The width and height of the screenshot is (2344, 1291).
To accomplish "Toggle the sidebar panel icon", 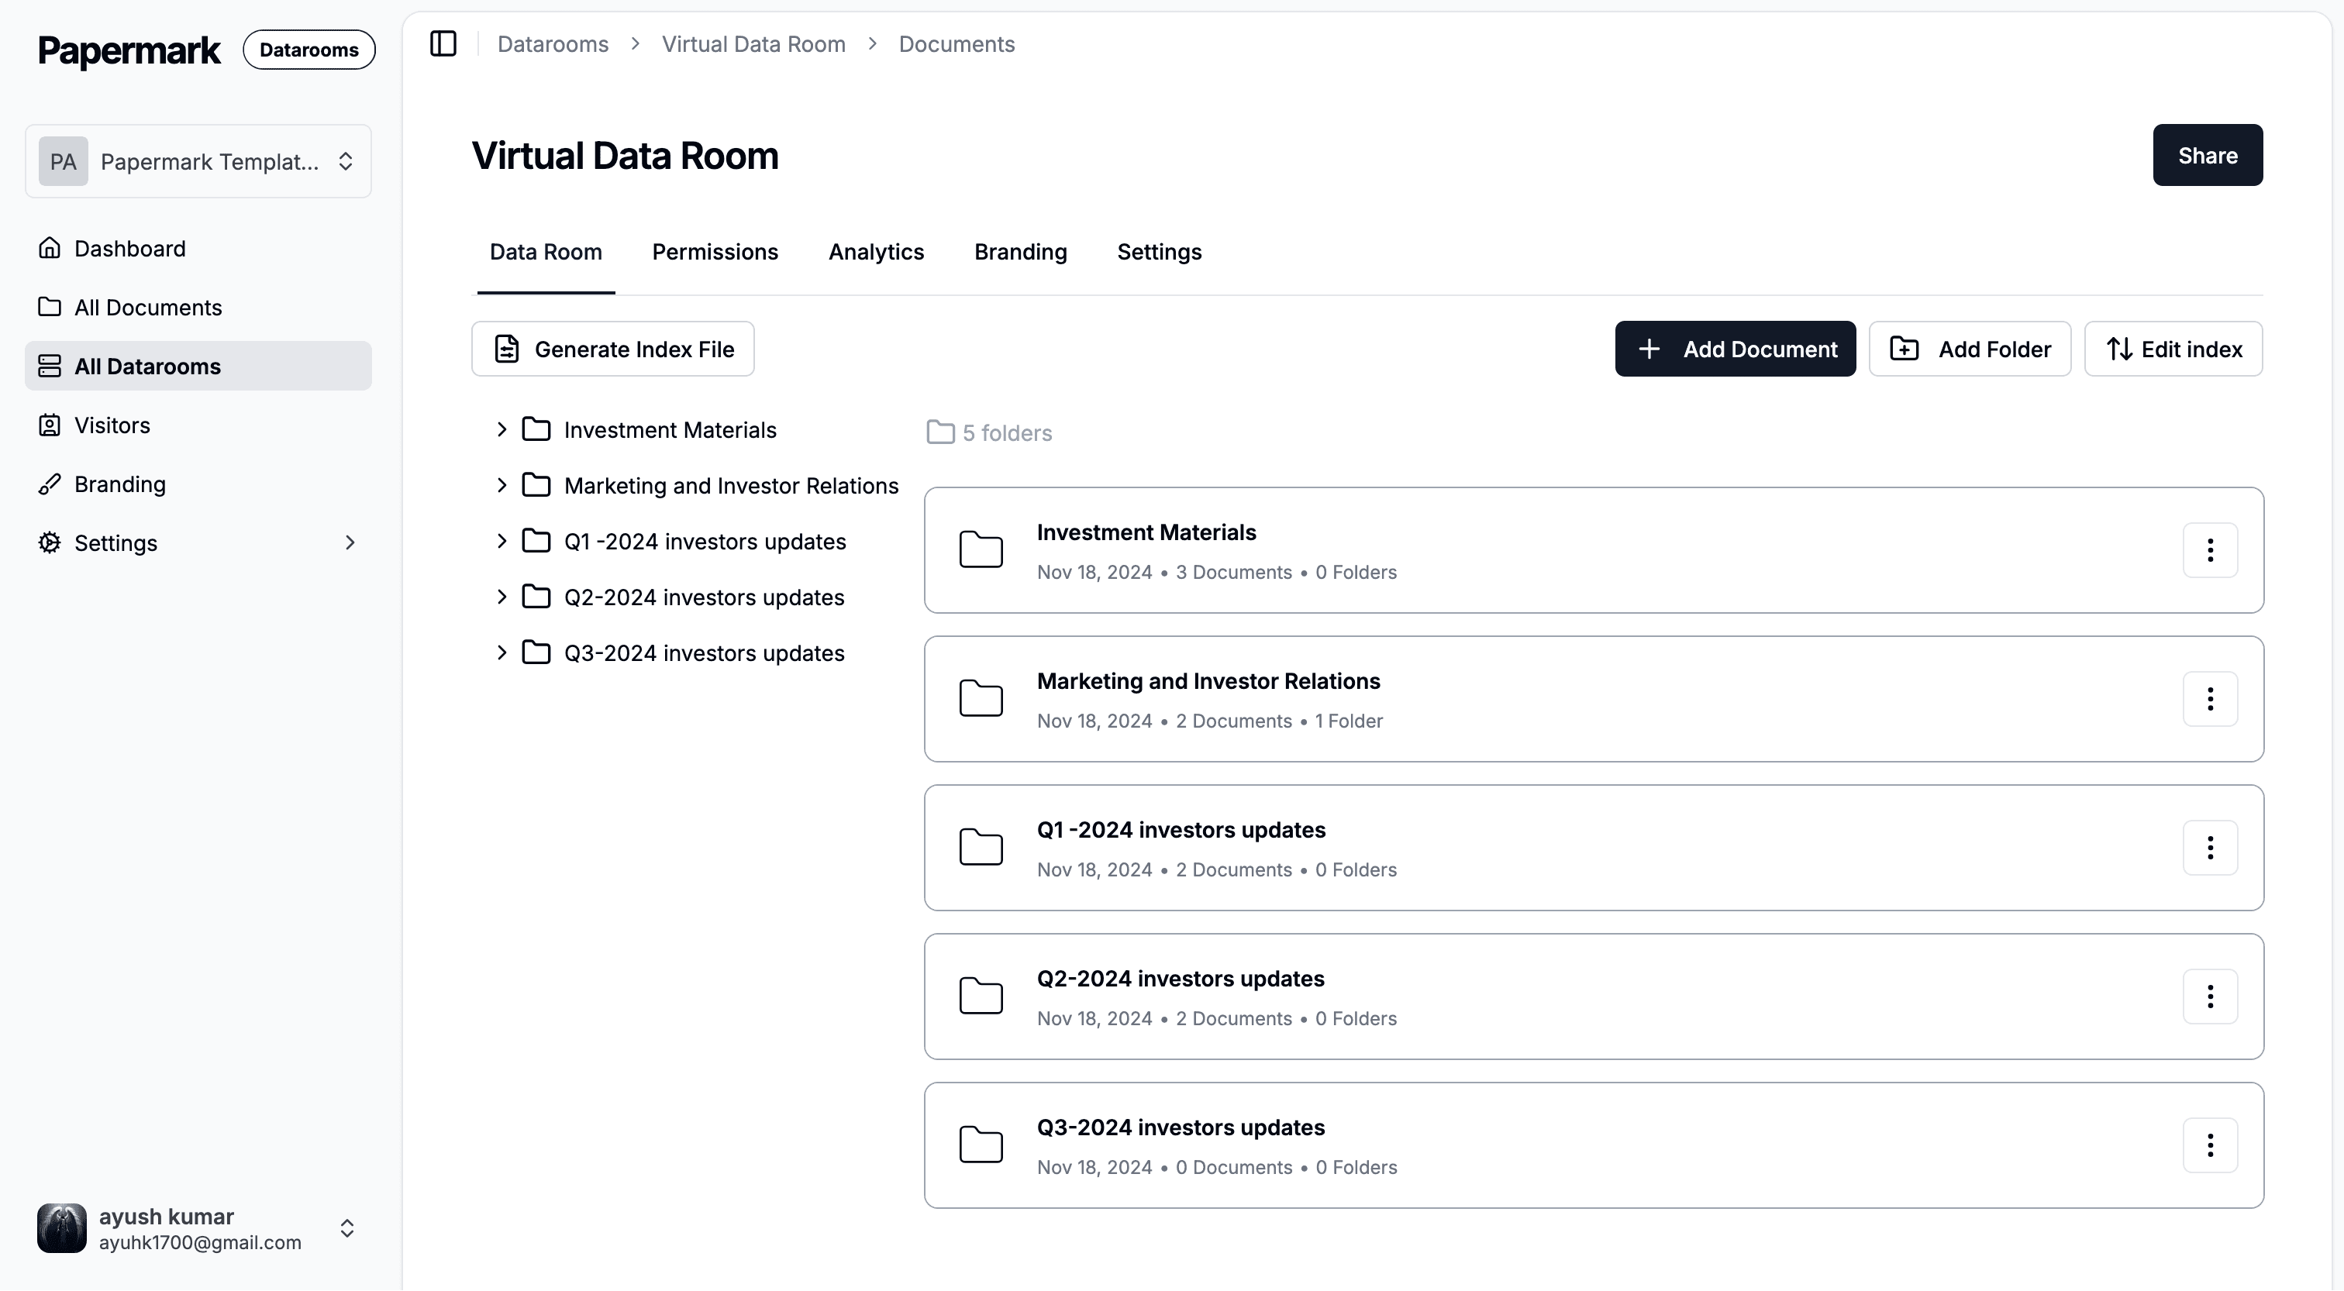I will pos(443,43).
